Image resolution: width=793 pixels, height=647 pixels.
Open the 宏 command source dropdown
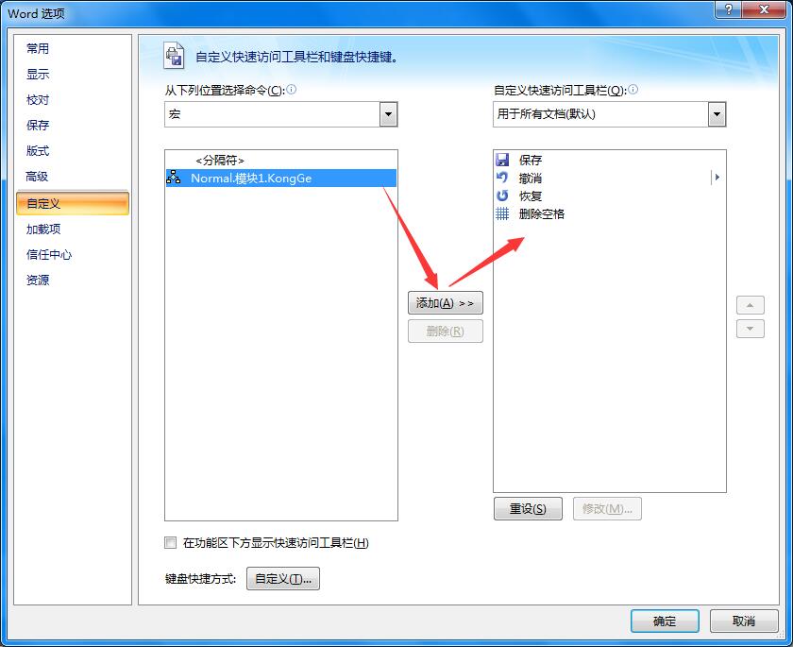coord(388,114)
